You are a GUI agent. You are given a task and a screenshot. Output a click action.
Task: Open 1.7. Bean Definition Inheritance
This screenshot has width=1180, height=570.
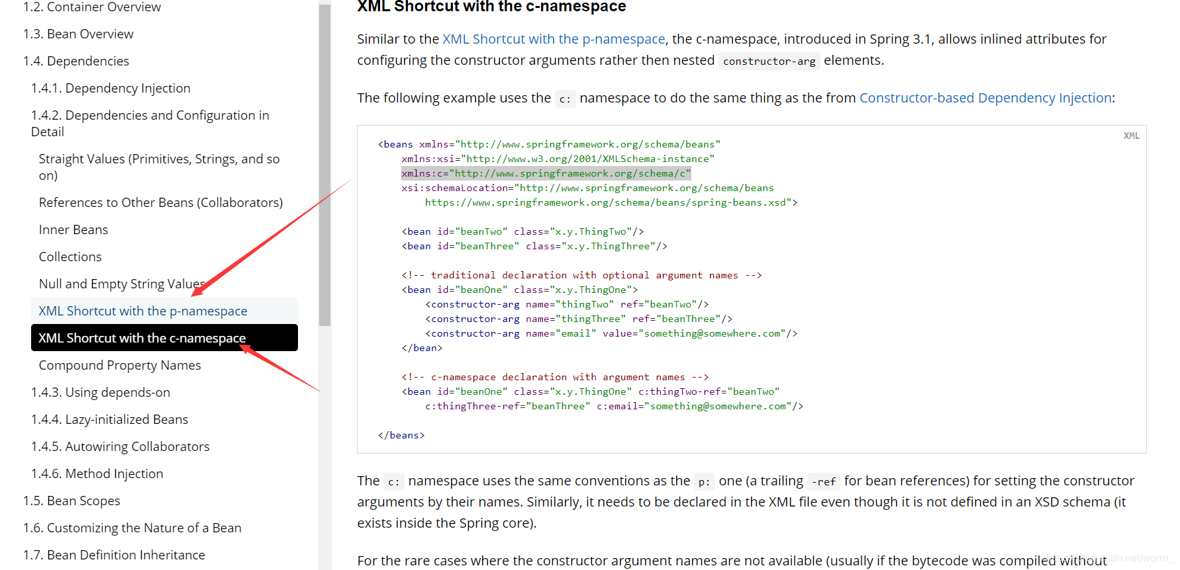[x=114, y=555]
